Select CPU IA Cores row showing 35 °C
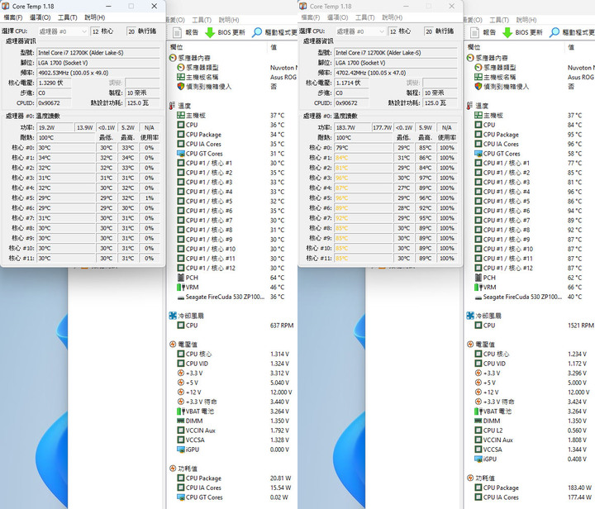Screen dimensions: 595x509 (232, 144)
